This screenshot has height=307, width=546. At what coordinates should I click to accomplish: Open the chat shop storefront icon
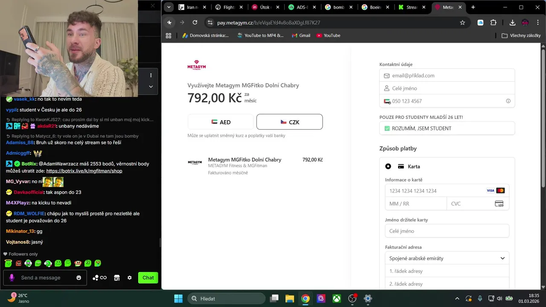point(116,278)
